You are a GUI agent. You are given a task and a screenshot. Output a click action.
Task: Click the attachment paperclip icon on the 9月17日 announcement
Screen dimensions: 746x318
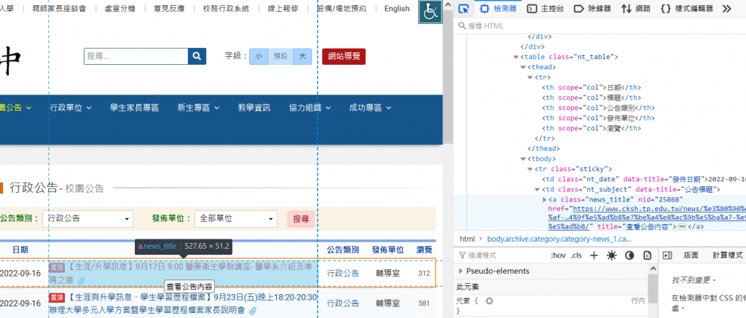[x=82, y=281]
